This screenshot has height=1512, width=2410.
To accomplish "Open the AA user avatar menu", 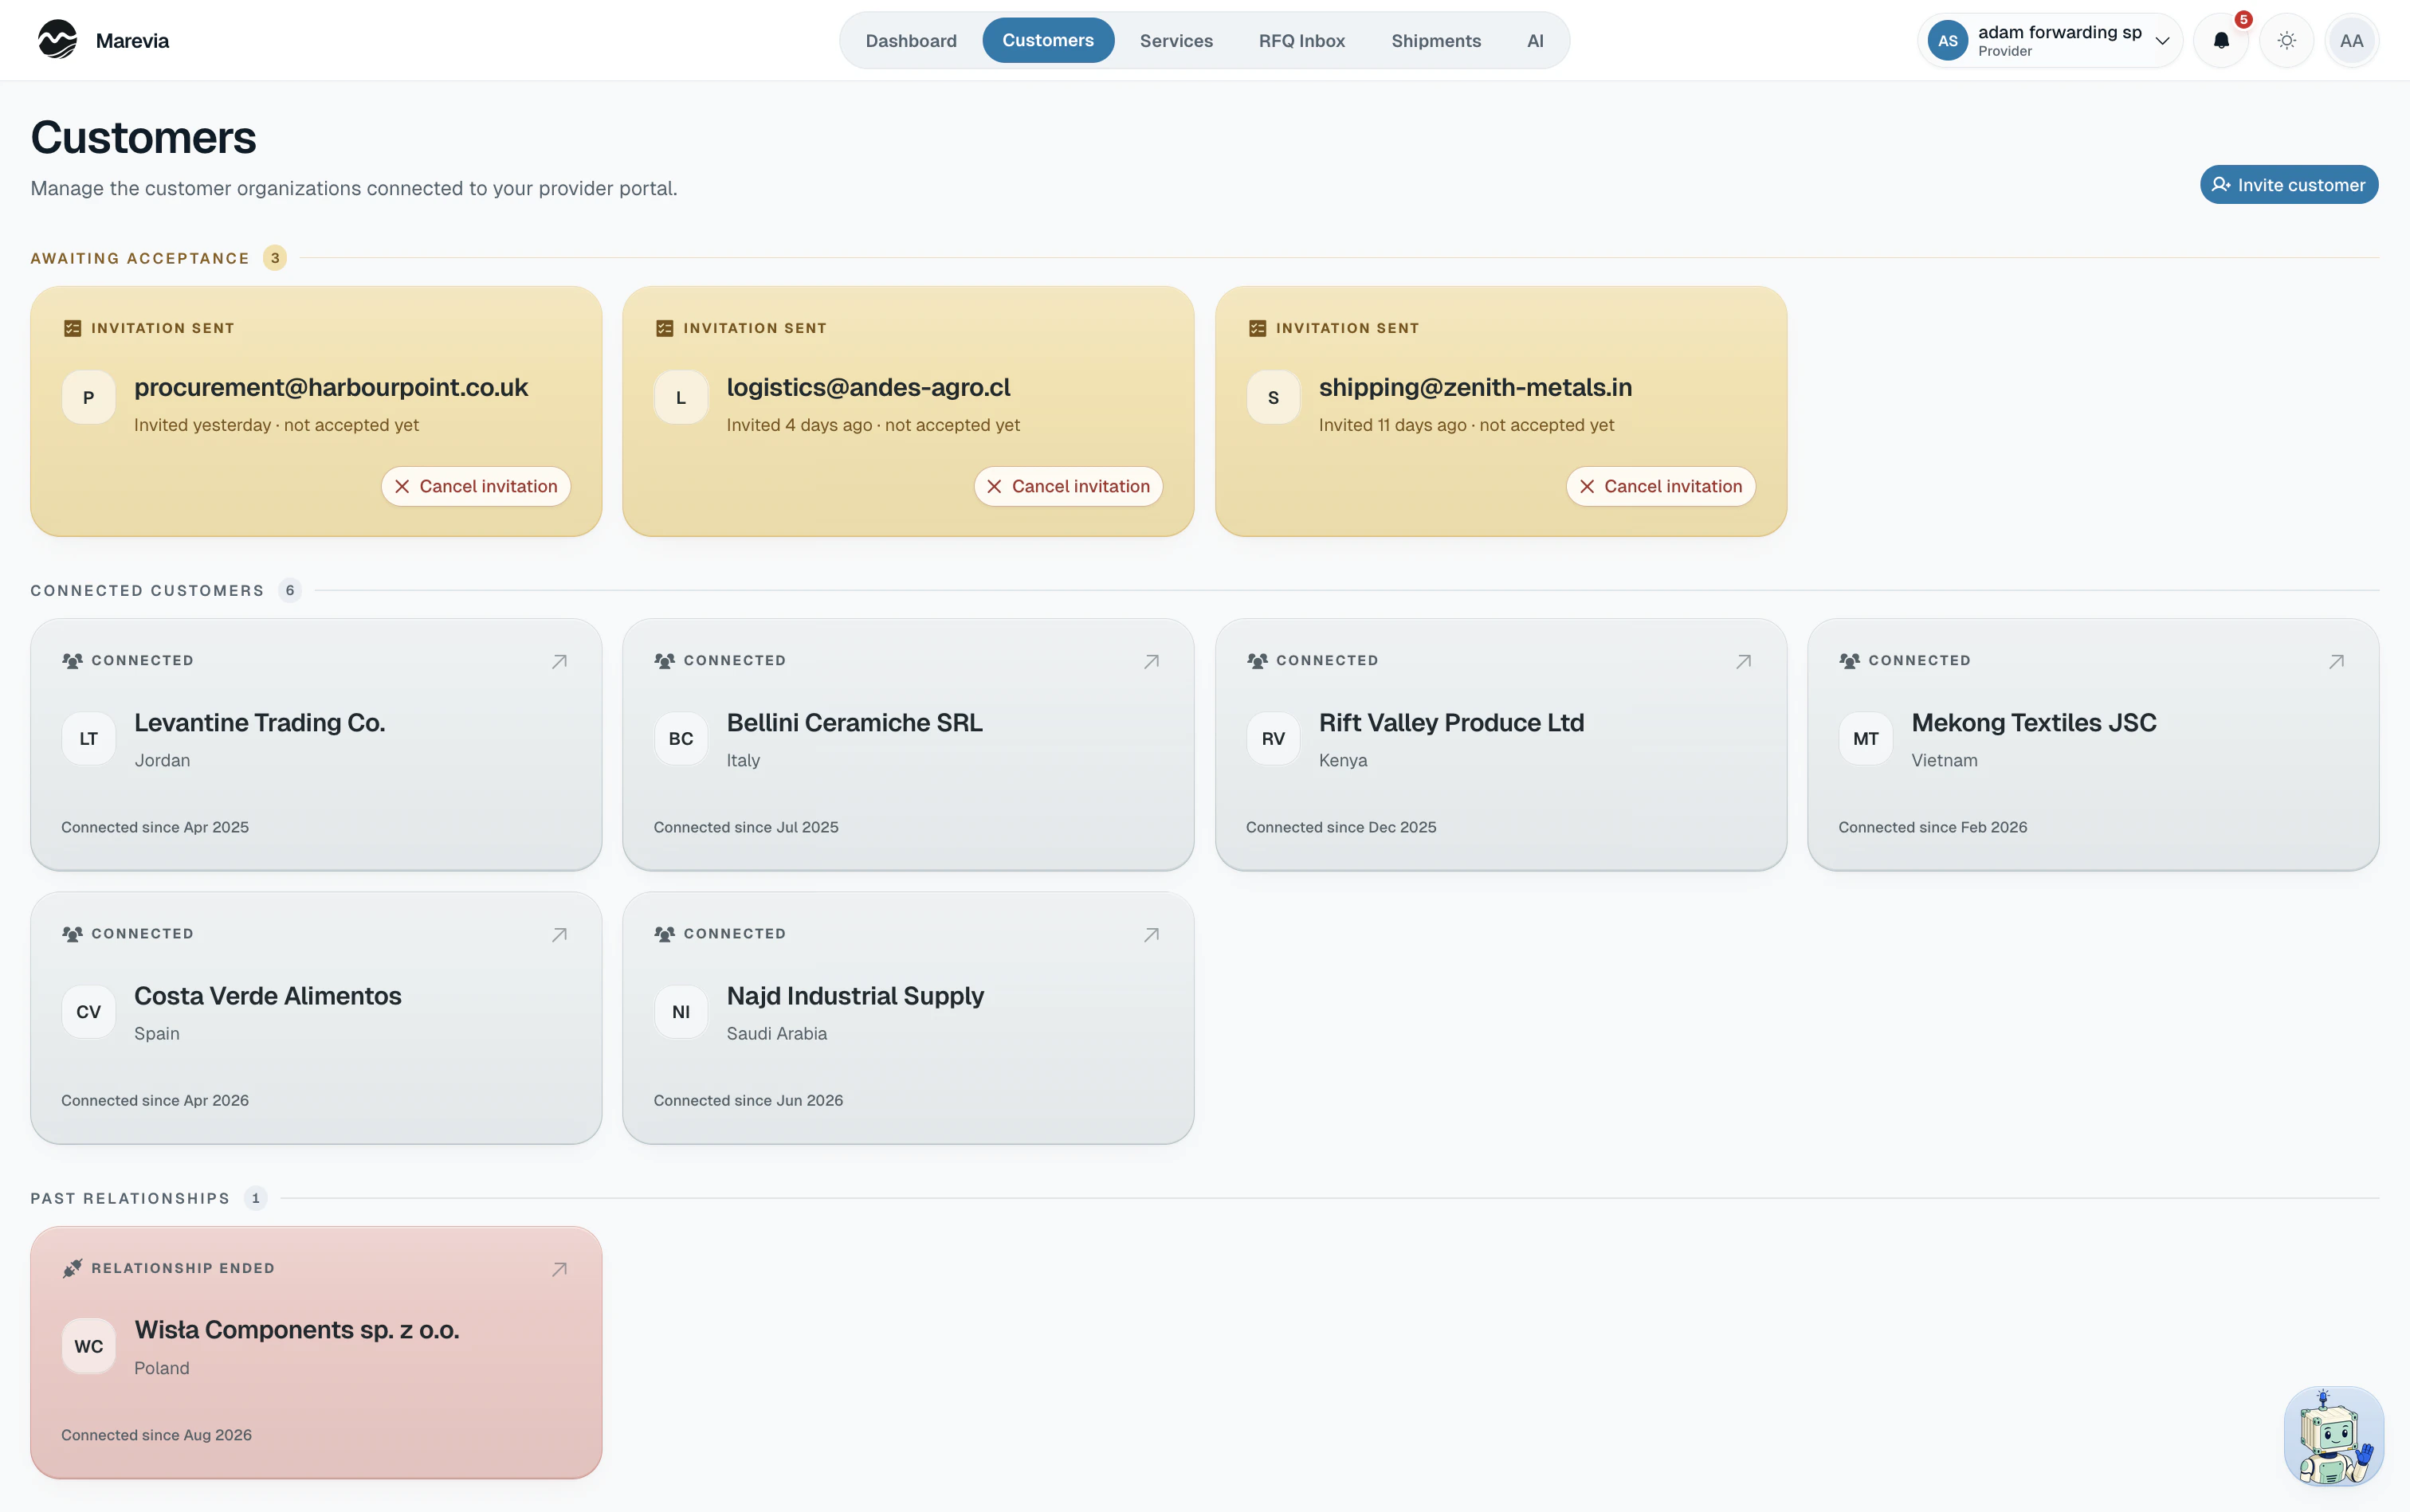I will coord(2352,41).
